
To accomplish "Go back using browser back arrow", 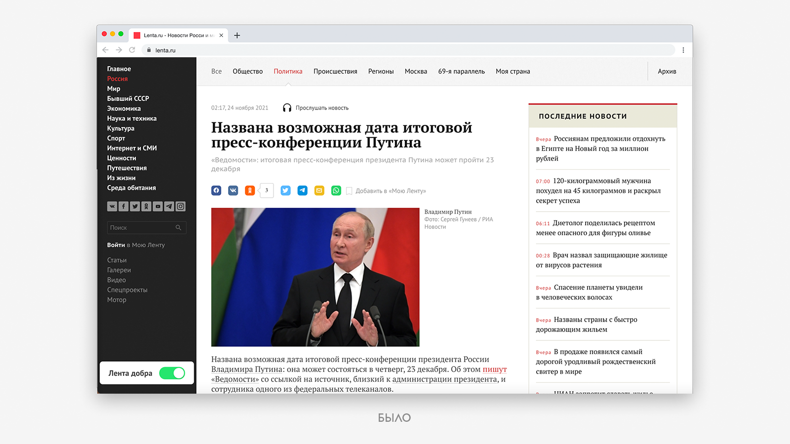I will tap(105, 50).
